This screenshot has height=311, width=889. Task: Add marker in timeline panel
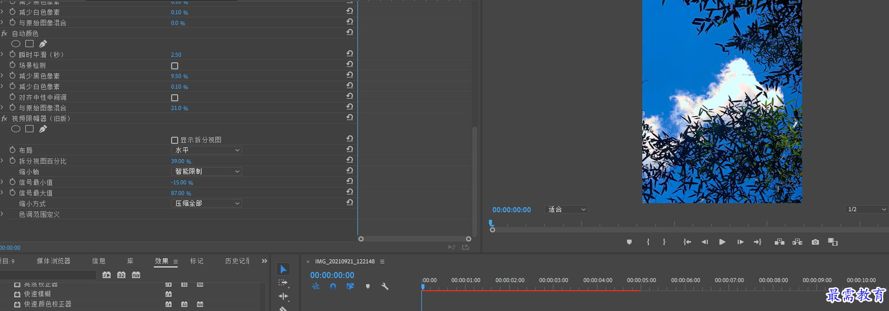pos(368,286)
